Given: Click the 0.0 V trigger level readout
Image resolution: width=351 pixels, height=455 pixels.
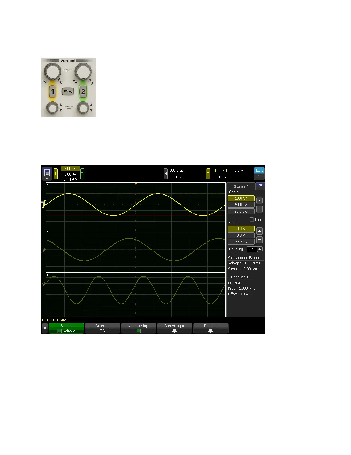Looking at the screenshot, I should coord(239,170).
